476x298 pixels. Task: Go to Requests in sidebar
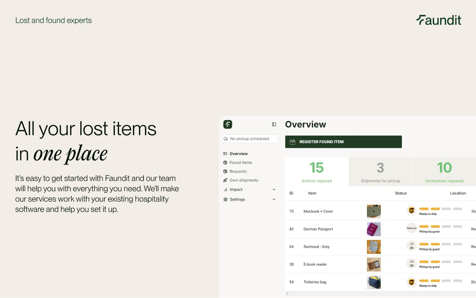pos(238,171)
